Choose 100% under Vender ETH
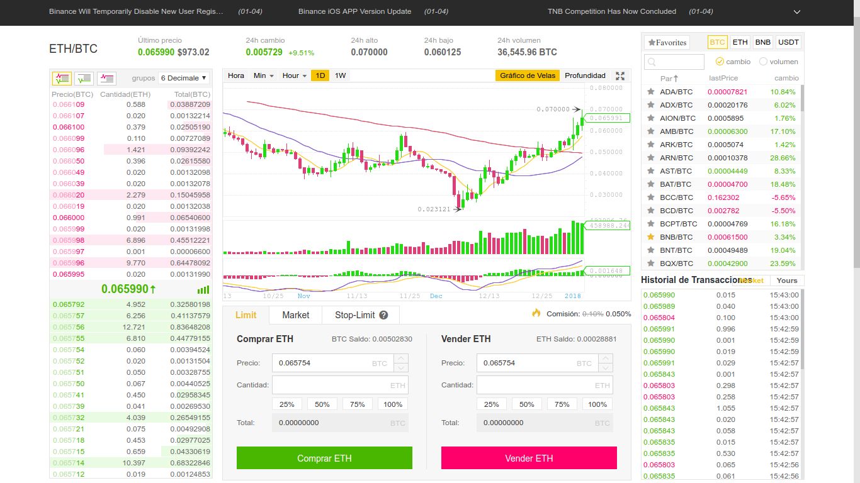Screen dimensions: 860x483 [x=597, y=404]
